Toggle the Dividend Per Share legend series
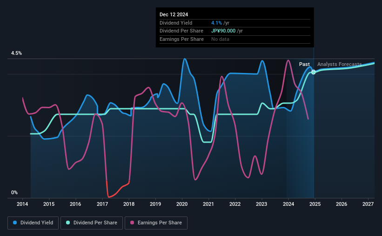 (x=92, y=223)
